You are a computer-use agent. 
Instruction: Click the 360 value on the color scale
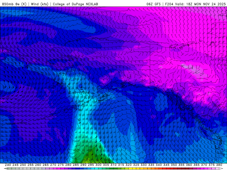coord(189,165)
